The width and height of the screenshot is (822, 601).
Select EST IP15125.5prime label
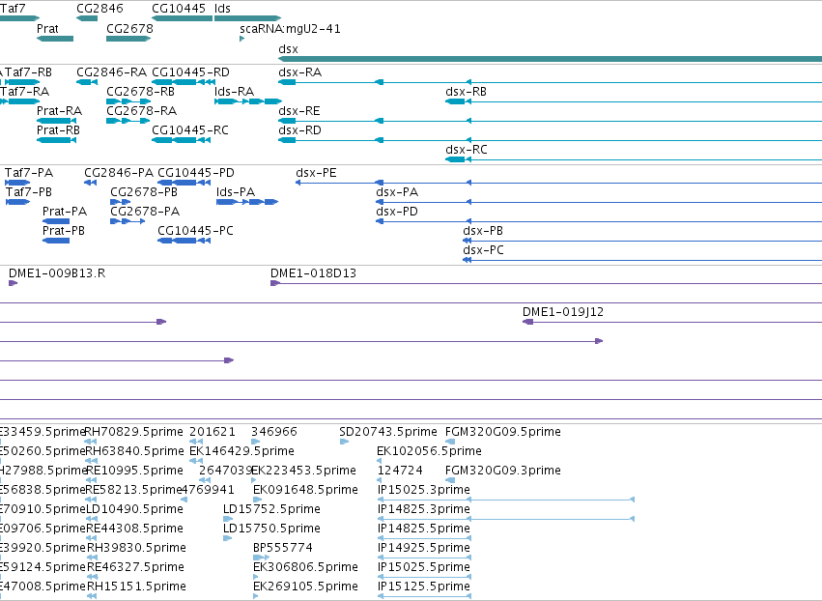point(424,587)
